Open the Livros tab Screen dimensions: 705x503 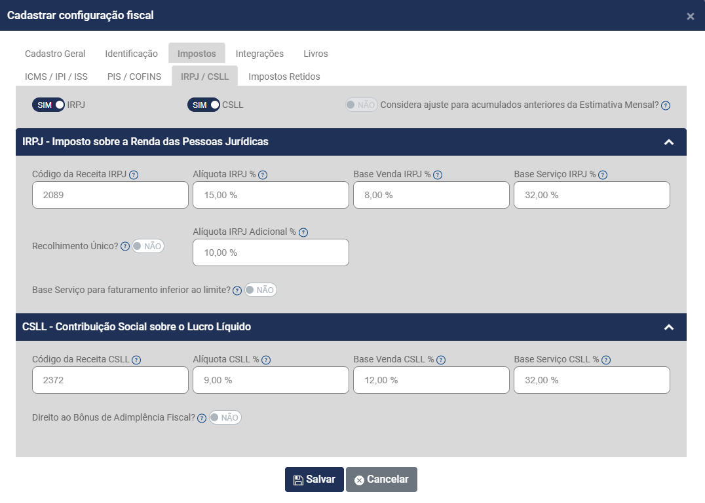pos(316,54)
